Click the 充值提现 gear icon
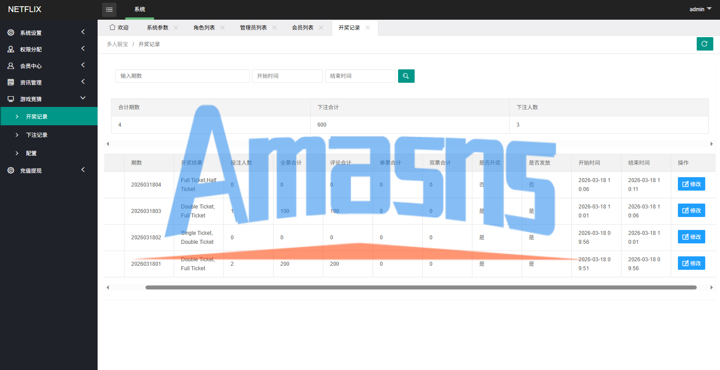The height and width of the screenshot is (370, 720). coord(11,170)
